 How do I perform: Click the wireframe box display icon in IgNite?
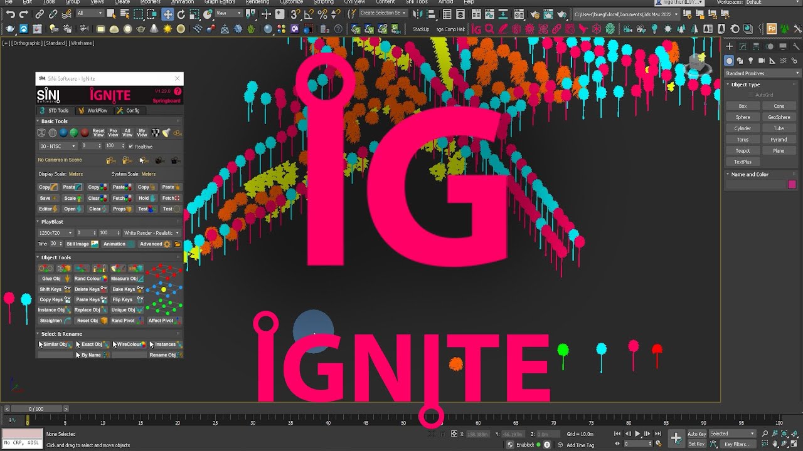pos(41,133)
